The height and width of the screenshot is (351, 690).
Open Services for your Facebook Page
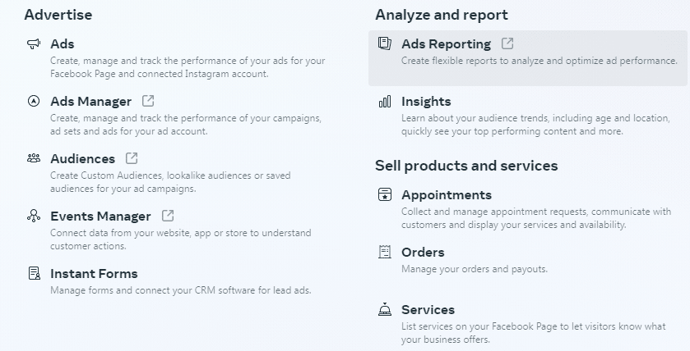tap(428, 310)
